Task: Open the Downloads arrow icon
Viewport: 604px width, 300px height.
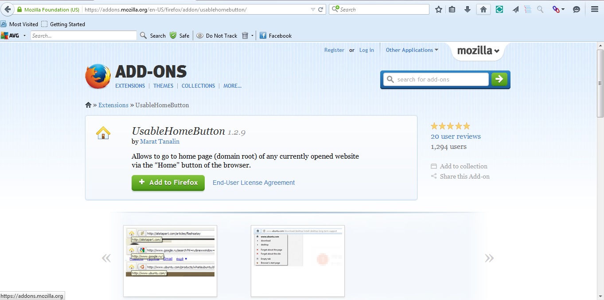Action: tap(468, 9)
